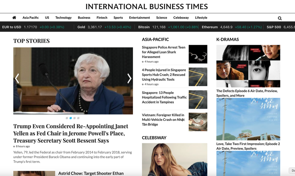Image resolution: width=295 pixels, height=176 pixels.
Task: Open thumbnail beside Vietnam bridge crash story
Action: 198,122
